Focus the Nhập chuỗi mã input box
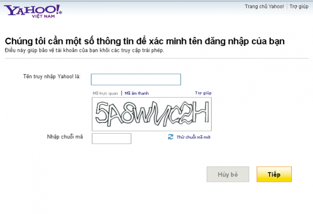This screenshot has width=313, height=214. point(112,138)
